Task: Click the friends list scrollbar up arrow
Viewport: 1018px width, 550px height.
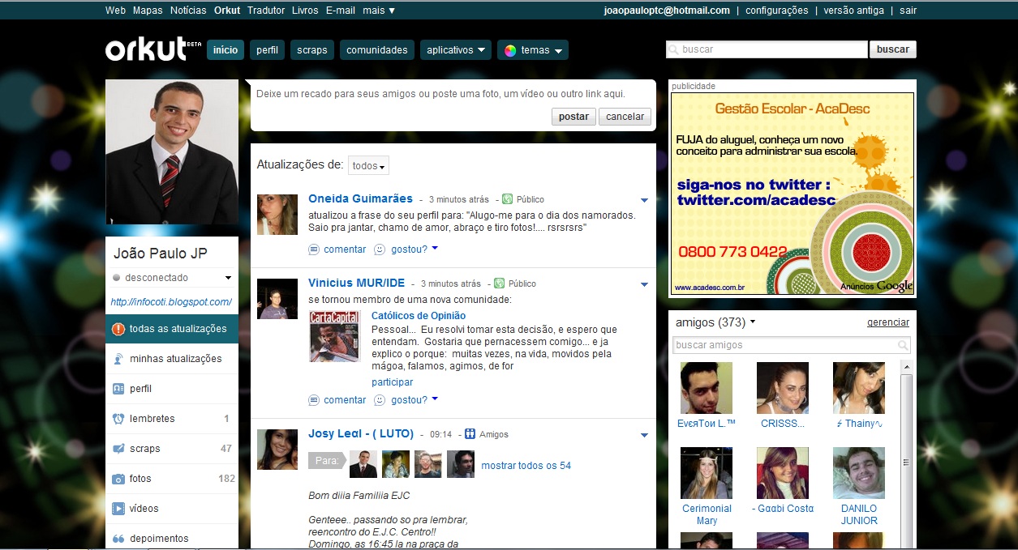Action: point(907,367)
